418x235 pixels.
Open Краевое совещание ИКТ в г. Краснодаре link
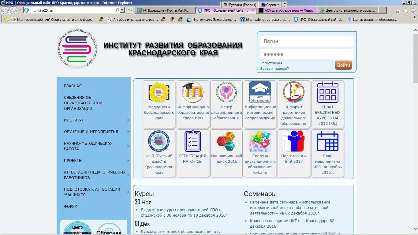[292, 224]
